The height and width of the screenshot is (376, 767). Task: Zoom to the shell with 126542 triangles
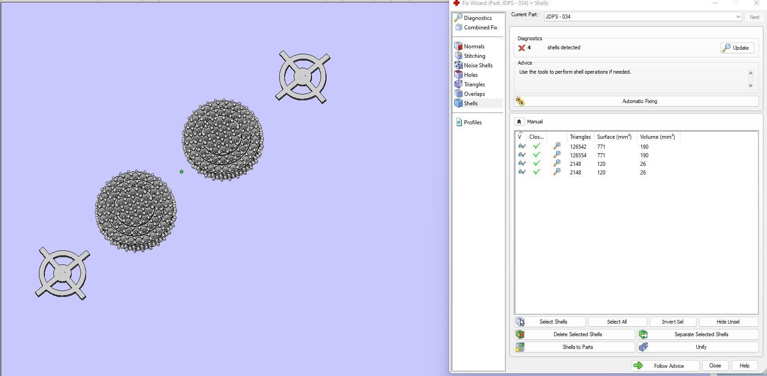click(557, 146)
